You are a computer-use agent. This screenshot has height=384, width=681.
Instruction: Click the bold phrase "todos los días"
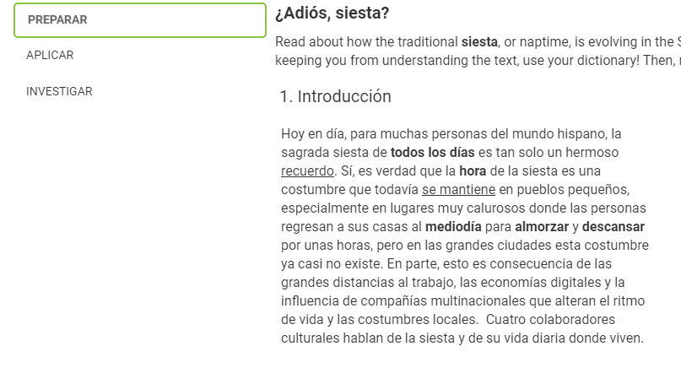point(432,152)
